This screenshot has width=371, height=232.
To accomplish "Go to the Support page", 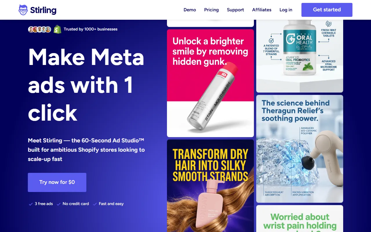I will click(235, 10).
